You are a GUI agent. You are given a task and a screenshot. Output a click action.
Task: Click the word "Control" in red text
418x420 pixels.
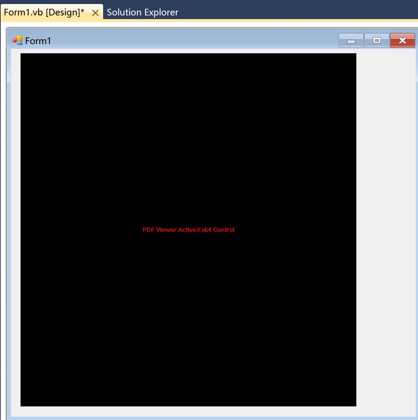(x=224, y=230)
